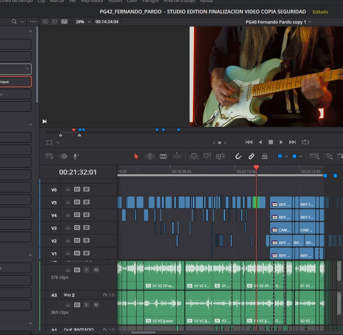Select the Blade edit mode tool

tap(163, 156)
